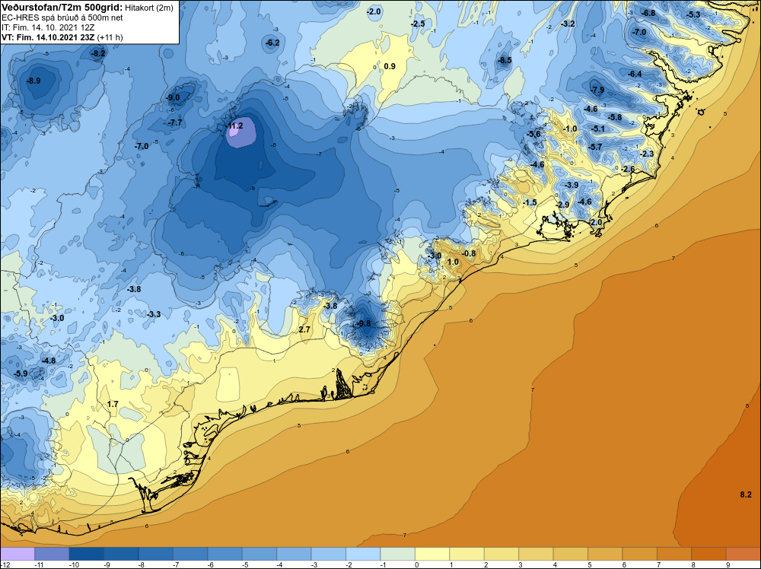Select the 'EC-HRES spá brúuð á 500m net' line

(62, 17)
